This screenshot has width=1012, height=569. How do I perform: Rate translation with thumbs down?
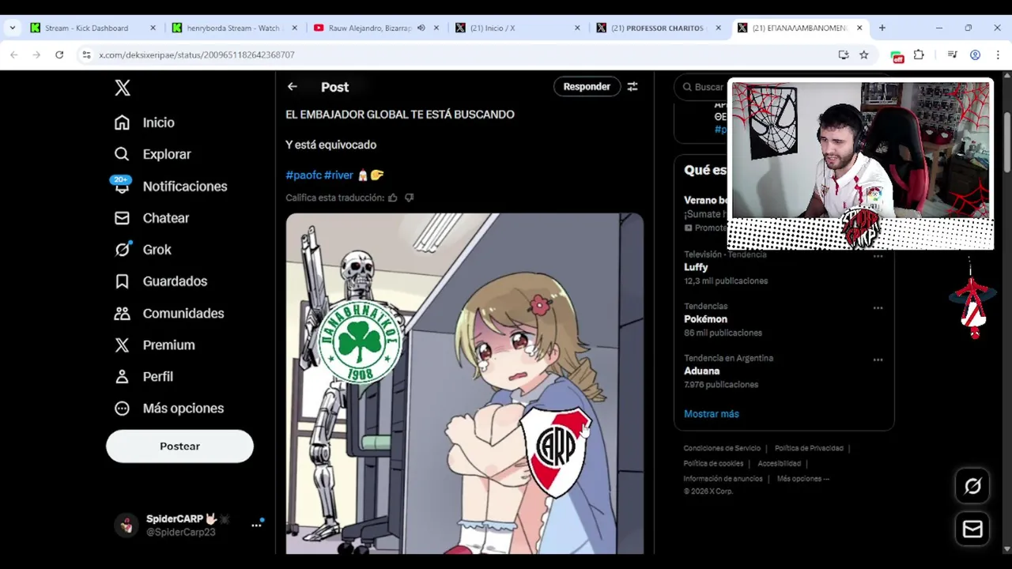[x=409, y=198]
